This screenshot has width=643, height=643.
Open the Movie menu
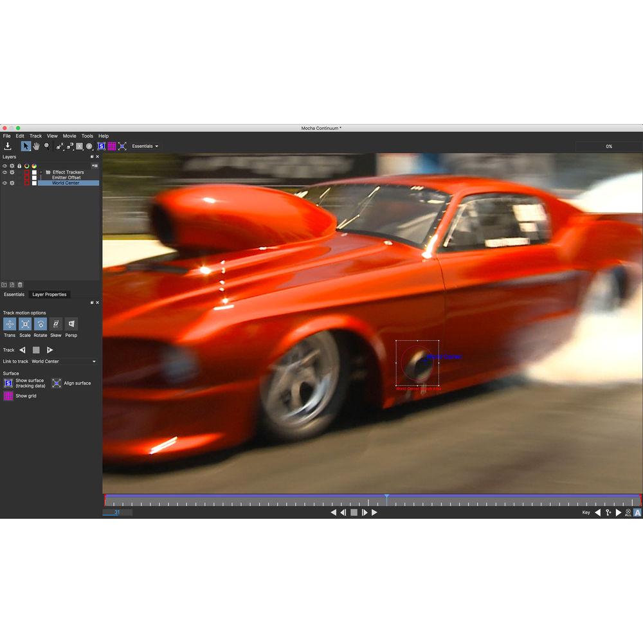click(69, 136)
